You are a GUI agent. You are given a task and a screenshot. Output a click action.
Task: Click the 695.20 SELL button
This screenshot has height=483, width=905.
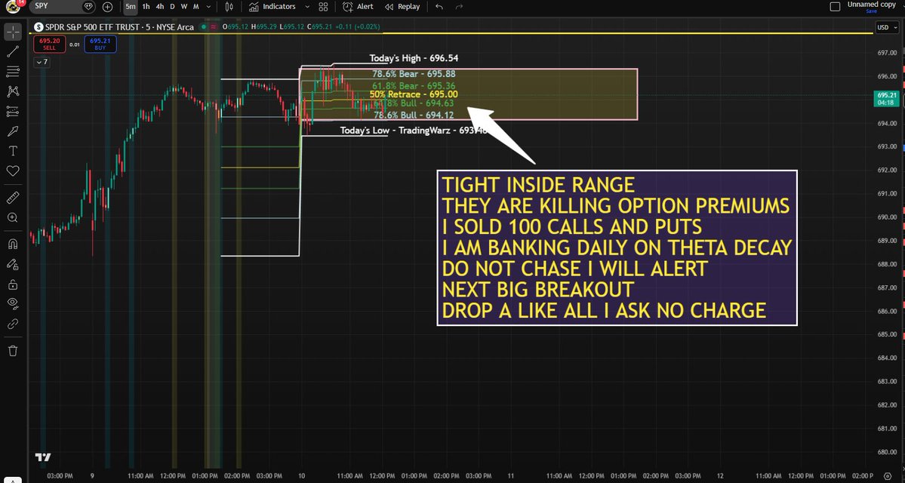tap(49, 44)
